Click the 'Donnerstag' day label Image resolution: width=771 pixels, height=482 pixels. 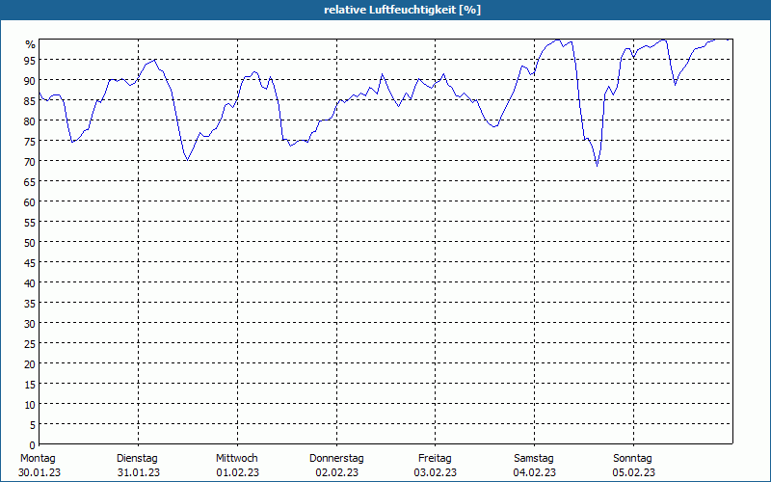point(336,458)
